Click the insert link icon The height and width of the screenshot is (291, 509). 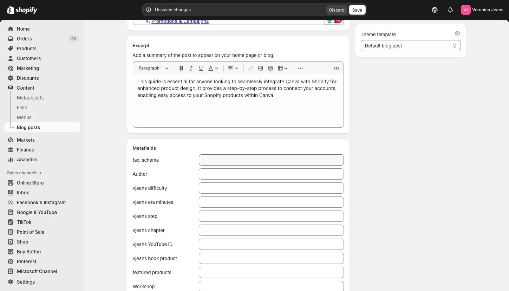point(251,68)
